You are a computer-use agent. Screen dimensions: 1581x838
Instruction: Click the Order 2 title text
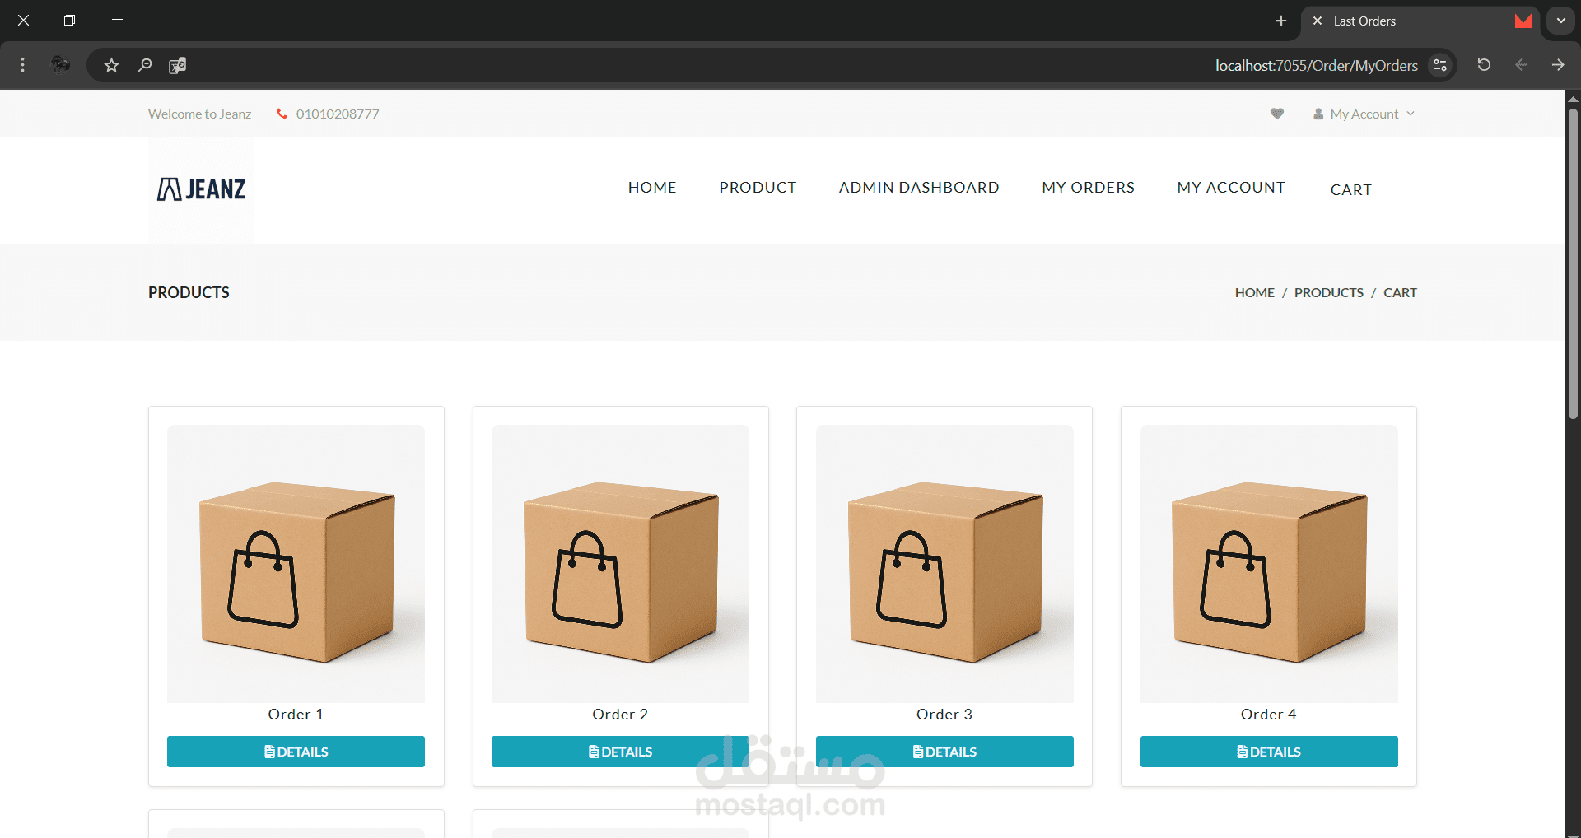(620, 715)
